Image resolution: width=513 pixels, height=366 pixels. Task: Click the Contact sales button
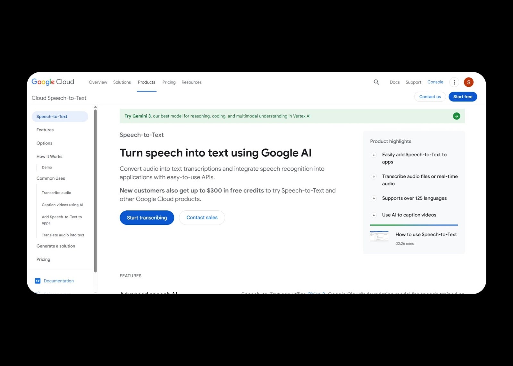[x=202, y=218]
